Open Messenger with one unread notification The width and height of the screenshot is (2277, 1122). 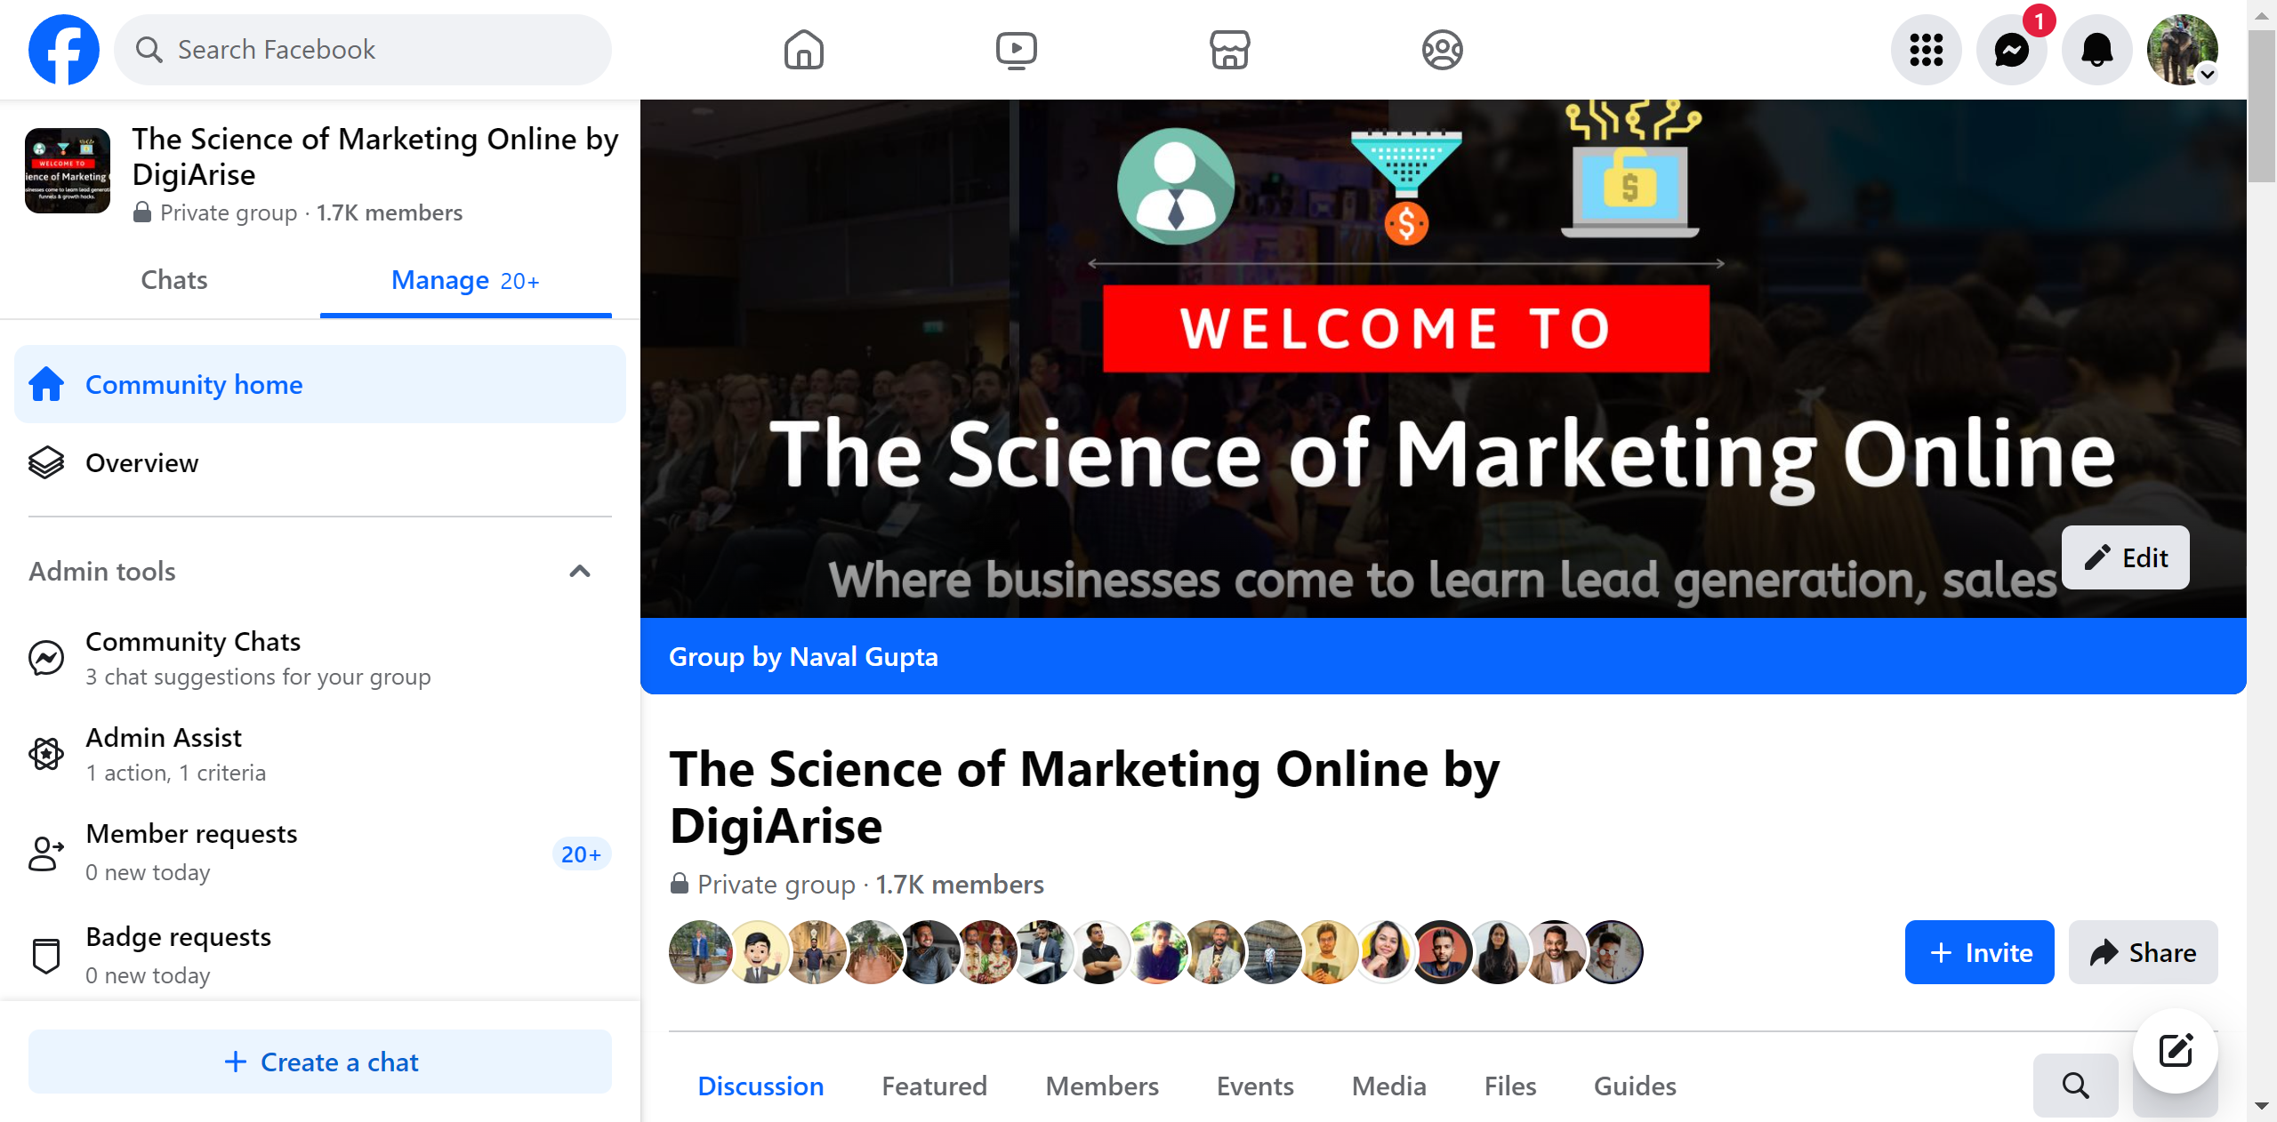pos(2011,50)
